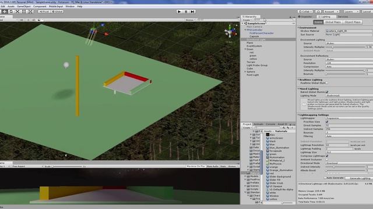Viewport: 373px width, 209px height.
Task: Click Create in Project panel
Action: pyautogui.click(x=247, y=128)
